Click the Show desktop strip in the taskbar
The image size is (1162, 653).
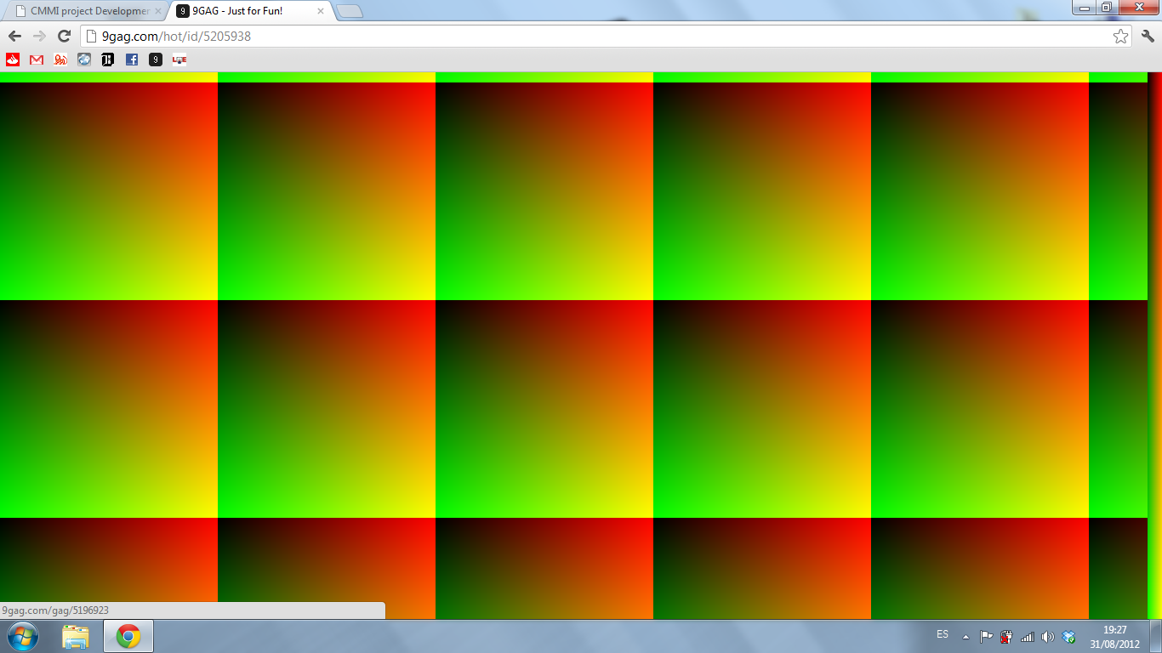pos(1155,636)
